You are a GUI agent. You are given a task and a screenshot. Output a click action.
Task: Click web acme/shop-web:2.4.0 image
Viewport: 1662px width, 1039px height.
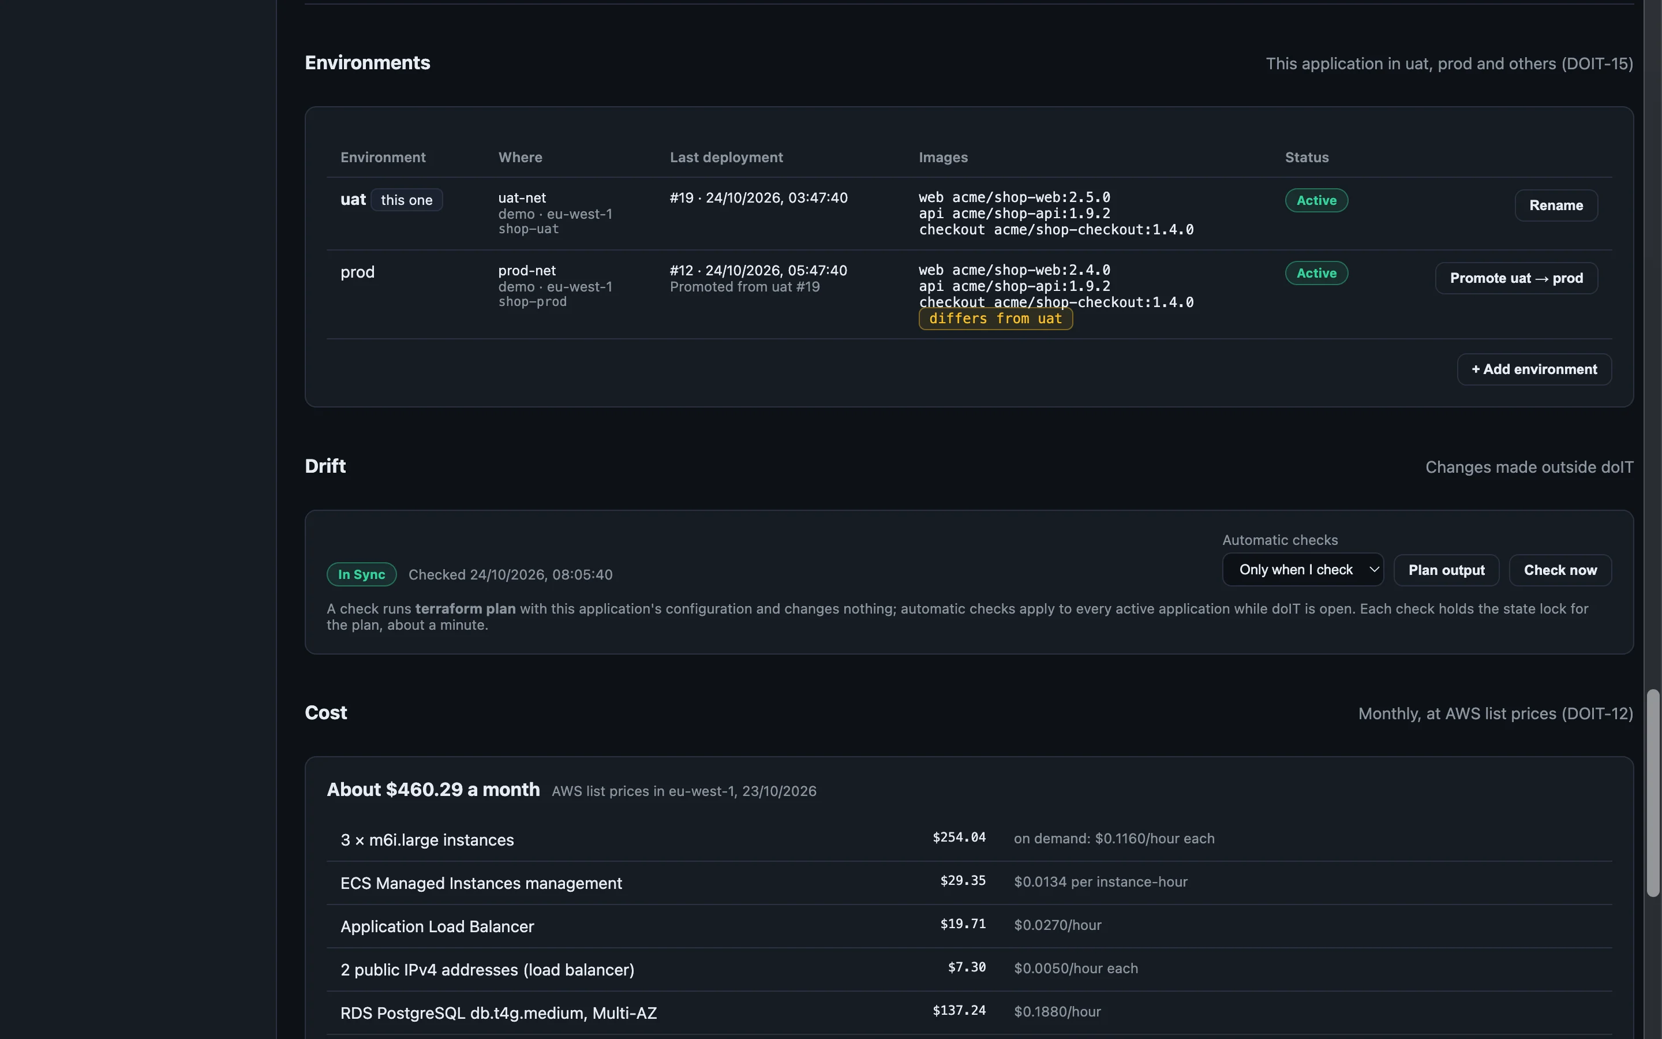coord(1015,270)
